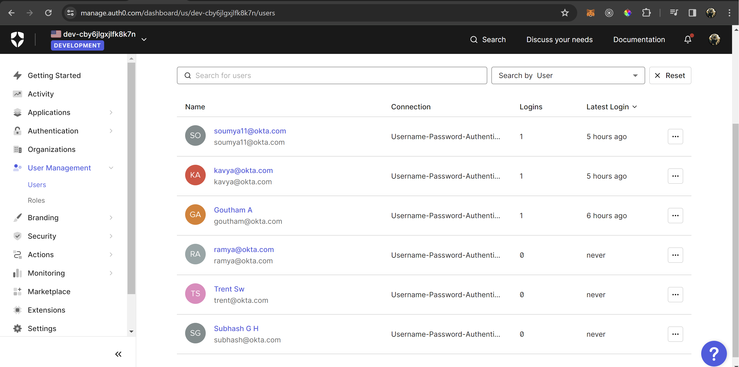Click the Auth0 shield logo
739x367 pixels.
(x=17, y=39)
